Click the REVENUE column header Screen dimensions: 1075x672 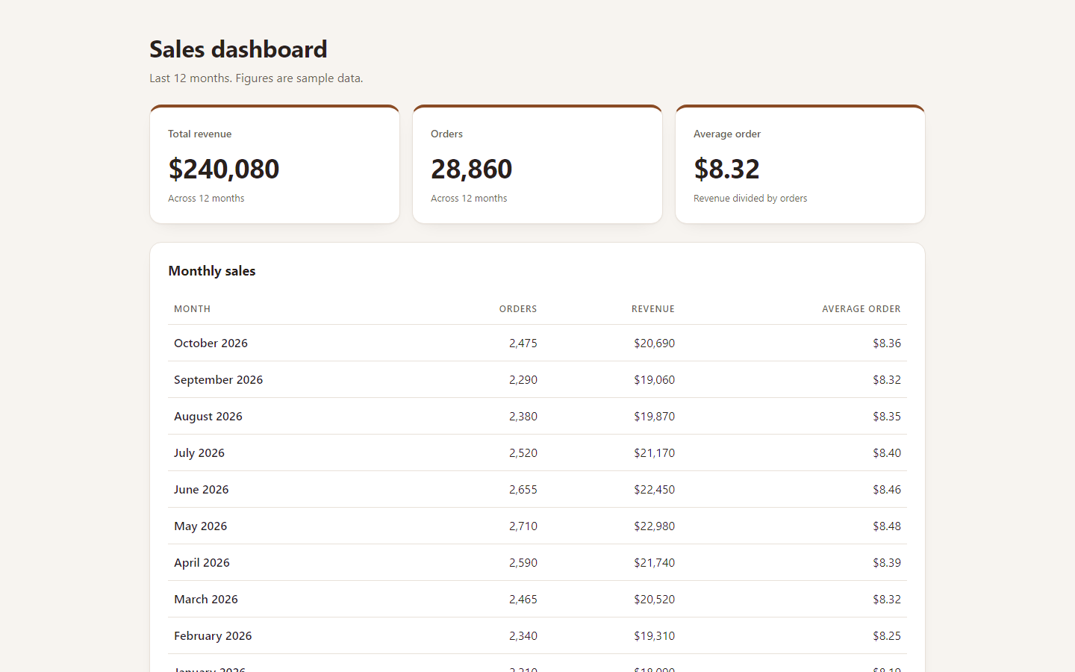pos(653,309)
